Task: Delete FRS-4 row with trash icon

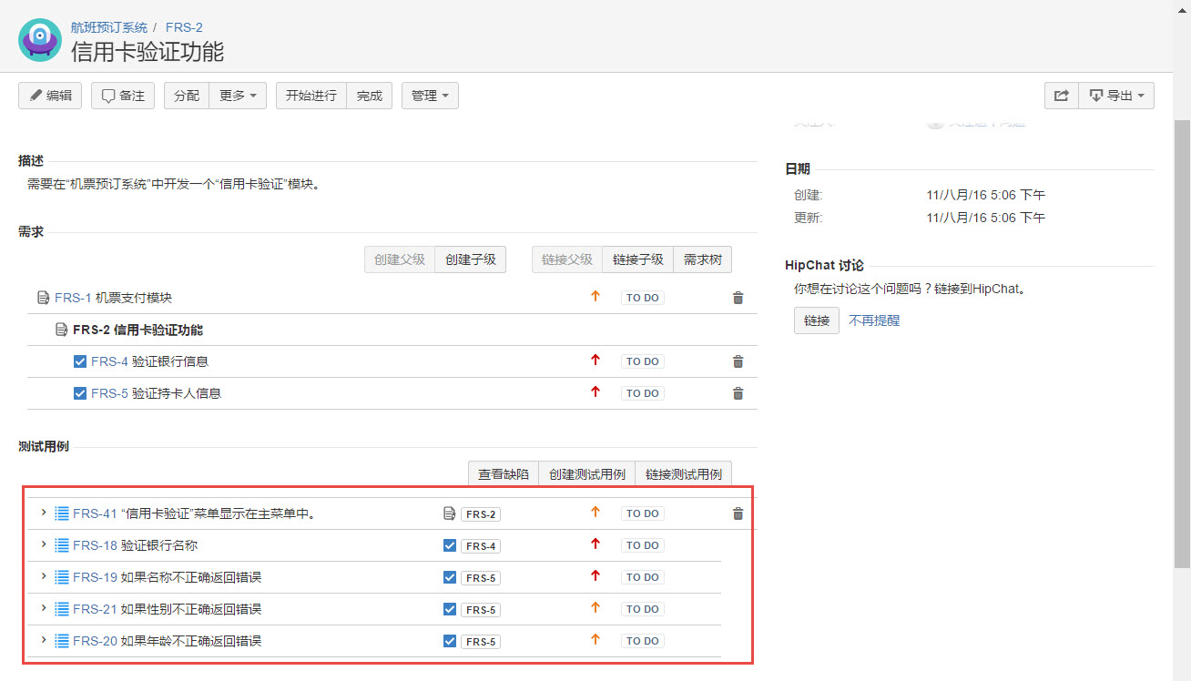Action: click(738, 361)
